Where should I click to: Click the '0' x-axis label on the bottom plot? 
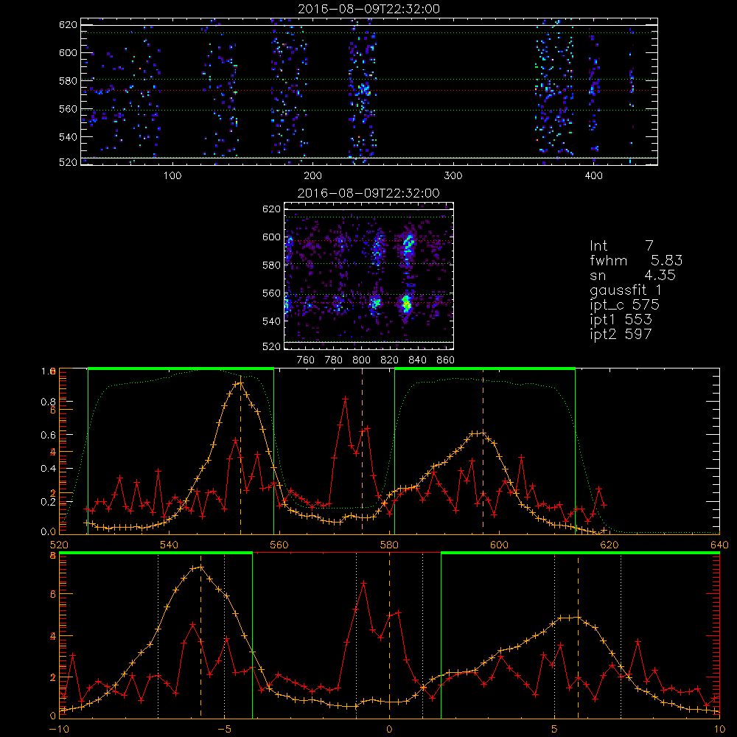(389, 729)
